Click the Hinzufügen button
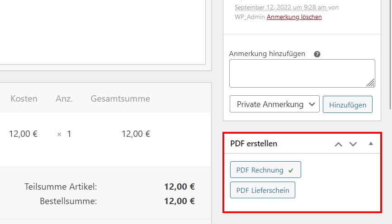 click(348, 104)
